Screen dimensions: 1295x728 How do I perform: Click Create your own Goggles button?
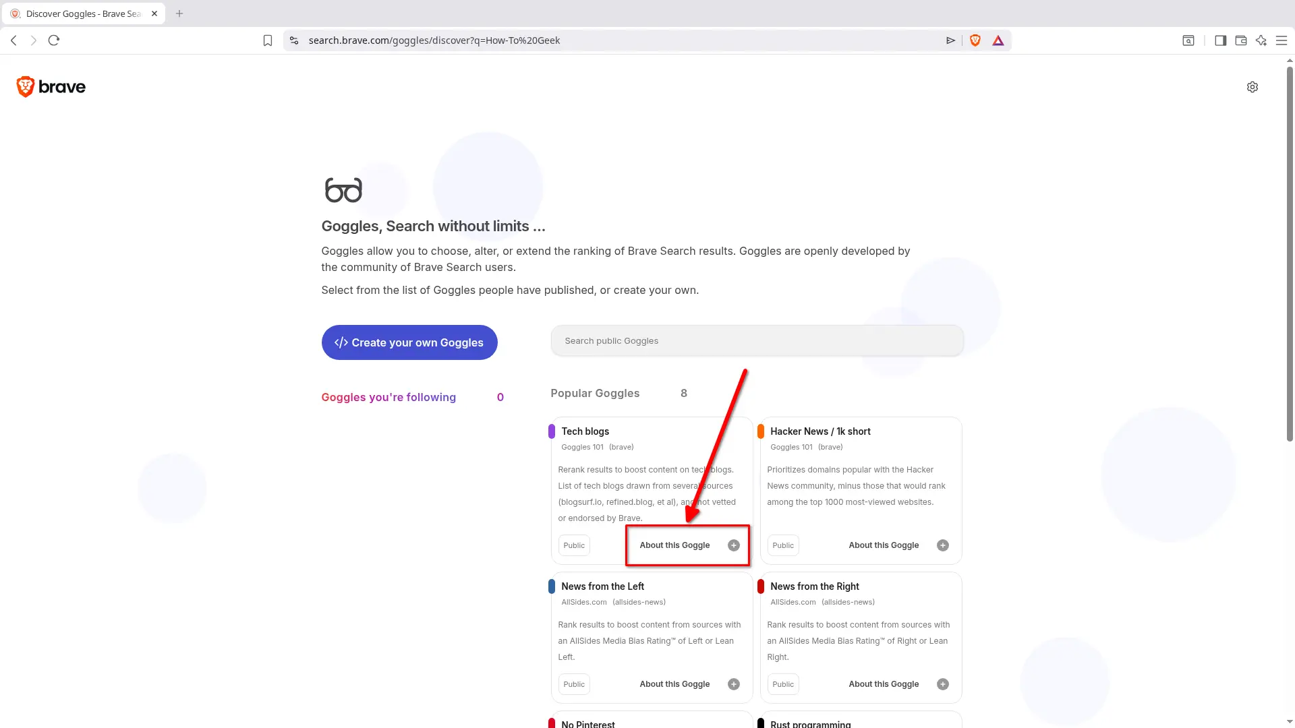point(409,342)
